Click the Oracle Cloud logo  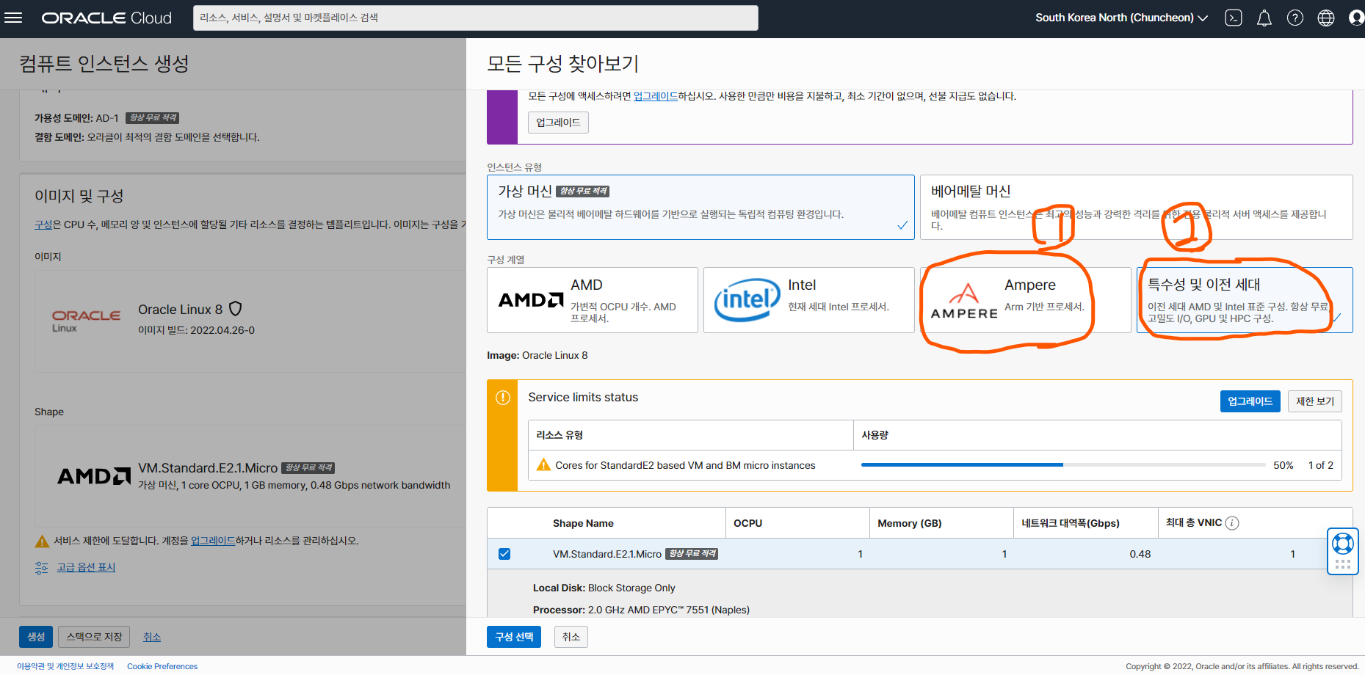106,18
